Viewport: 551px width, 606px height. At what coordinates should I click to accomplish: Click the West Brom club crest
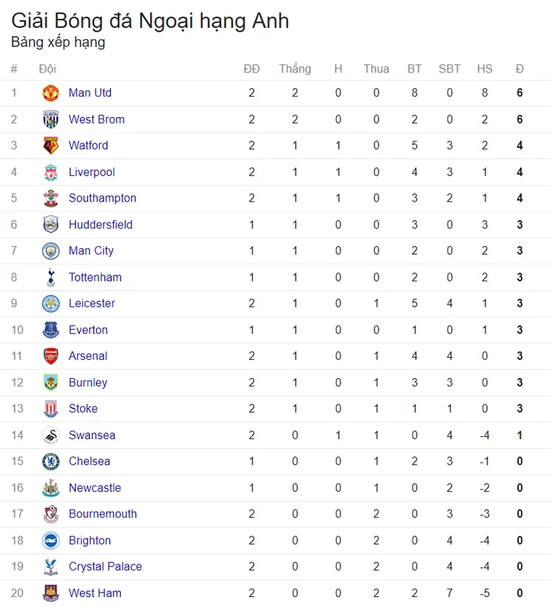[x=51, y=119]
